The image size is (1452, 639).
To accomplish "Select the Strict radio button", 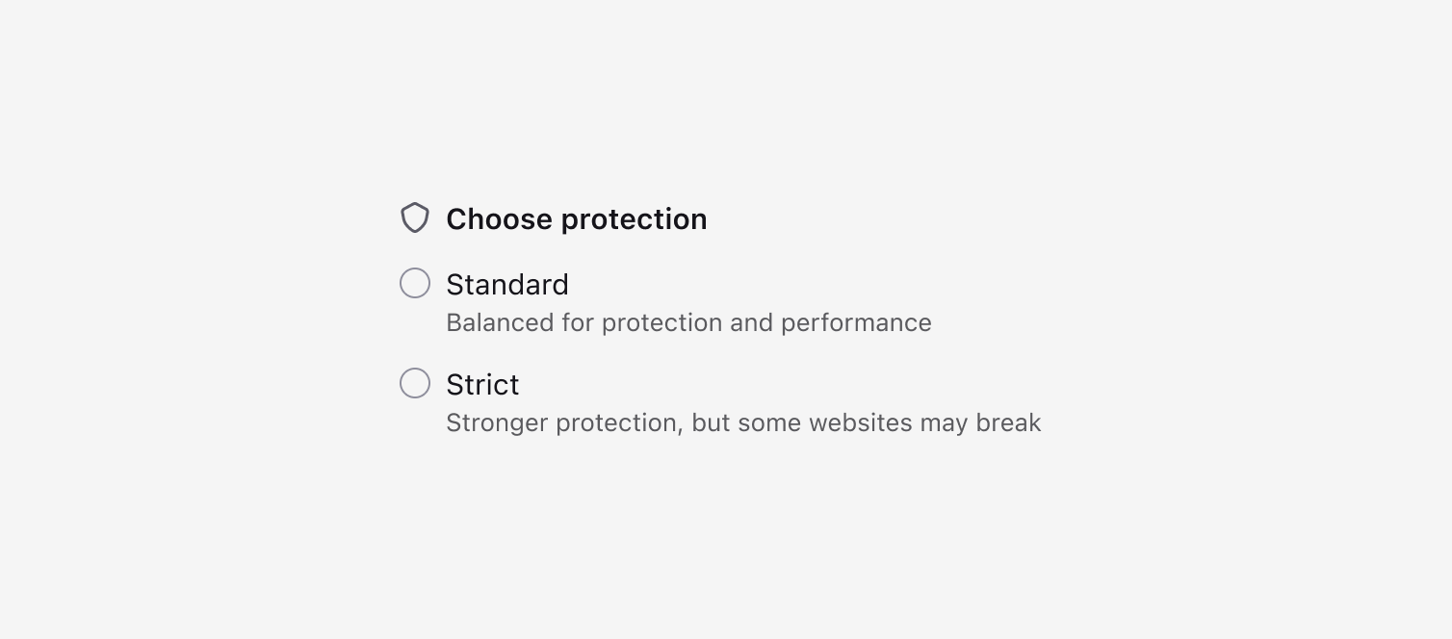I will (x=415, y=384).
